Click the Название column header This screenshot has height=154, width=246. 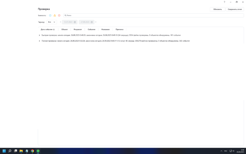tap(105, 30)
